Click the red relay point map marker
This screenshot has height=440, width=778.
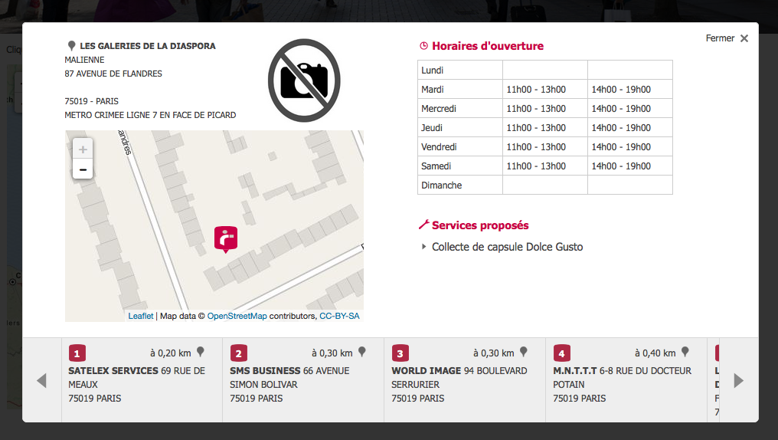coord(226,239)
